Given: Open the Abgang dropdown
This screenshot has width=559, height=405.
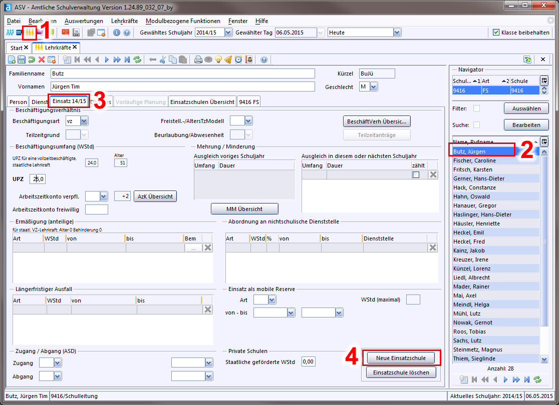Looking at the screenshot, I should (58, 376).
